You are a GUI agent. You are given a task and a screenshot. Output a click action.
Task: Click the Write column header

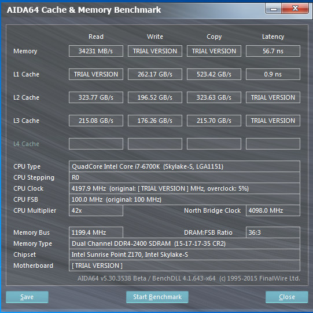point(155,37)
